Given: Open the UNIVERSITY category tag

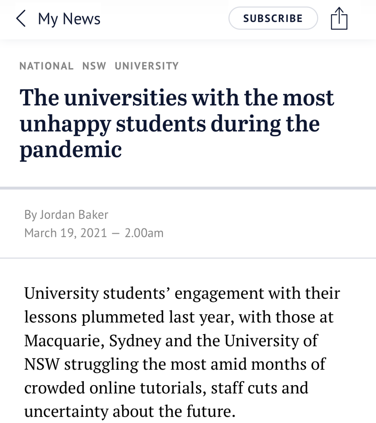Looking at the screenshot, I should 147,66.
